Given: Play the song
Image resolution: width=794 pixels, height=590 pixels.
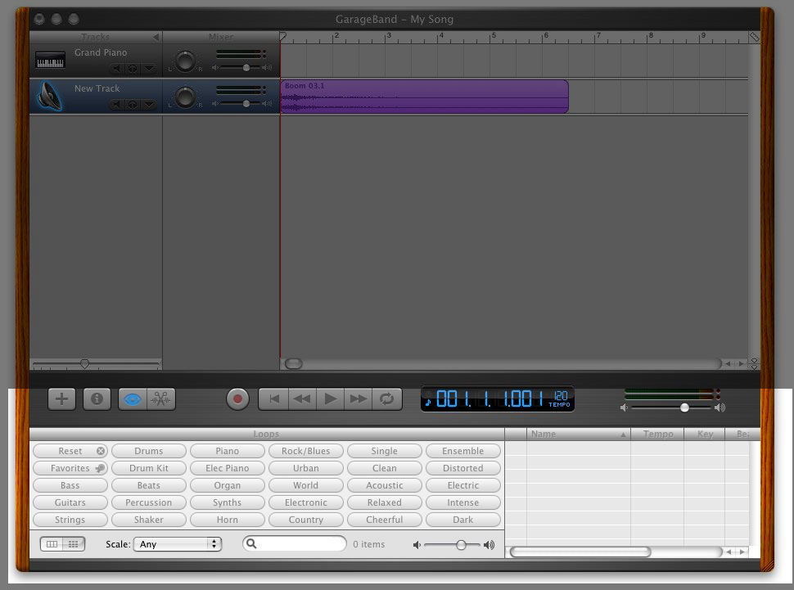Looking at the screenshot, I should click(x=330, y=399).
